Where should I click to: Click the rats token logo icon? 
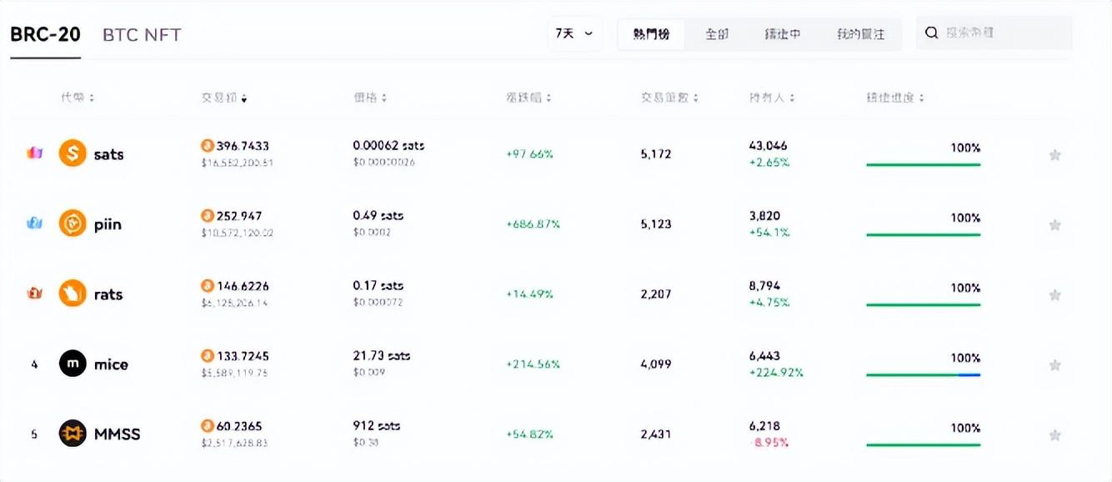click(x=73, y=294)
